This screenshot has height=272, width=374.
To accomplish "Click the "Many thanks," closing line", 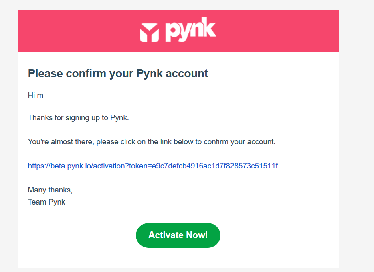I will point(50,190).
